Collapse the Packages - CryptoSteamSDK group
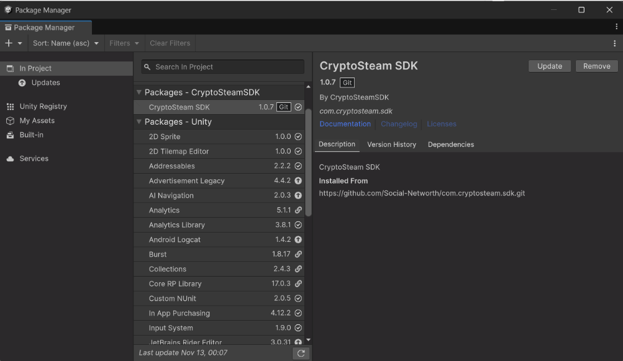Screen dimensions: 623x361 point(139,92)
